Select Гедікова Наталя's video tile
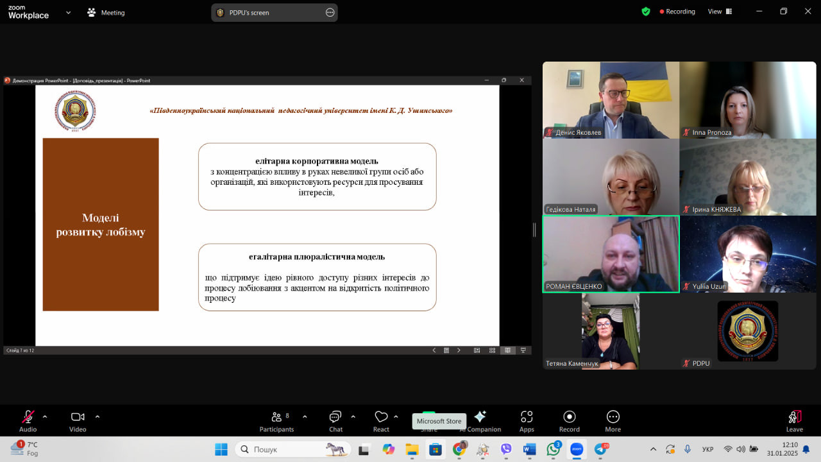Viewport: 821px width, 462px height. point(611,177)
